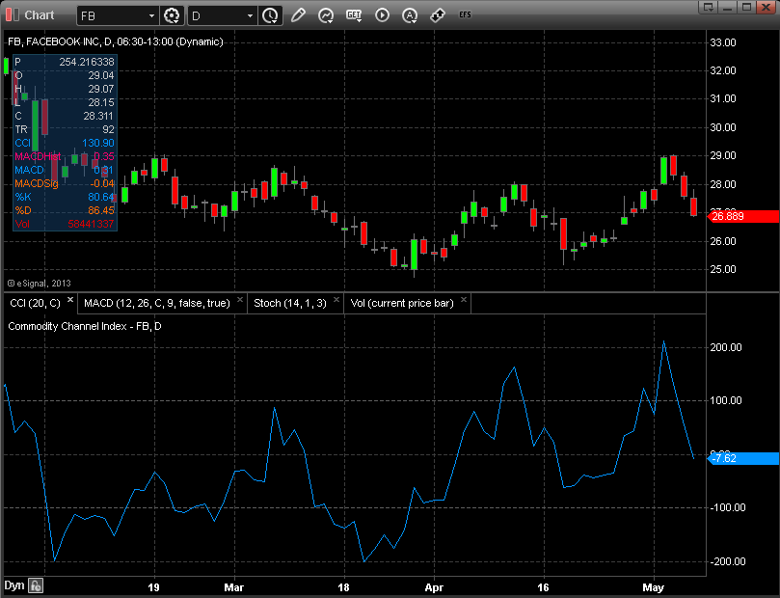Click the Vol 58441337 row in data box
The height and width of the screenshot is (598, 780).
[x=65, y=224]
